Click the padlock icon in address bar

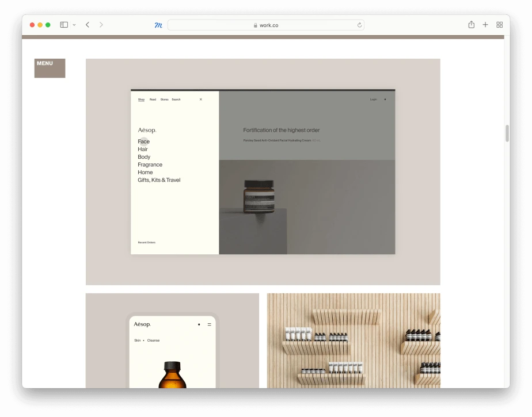(256, 25)
